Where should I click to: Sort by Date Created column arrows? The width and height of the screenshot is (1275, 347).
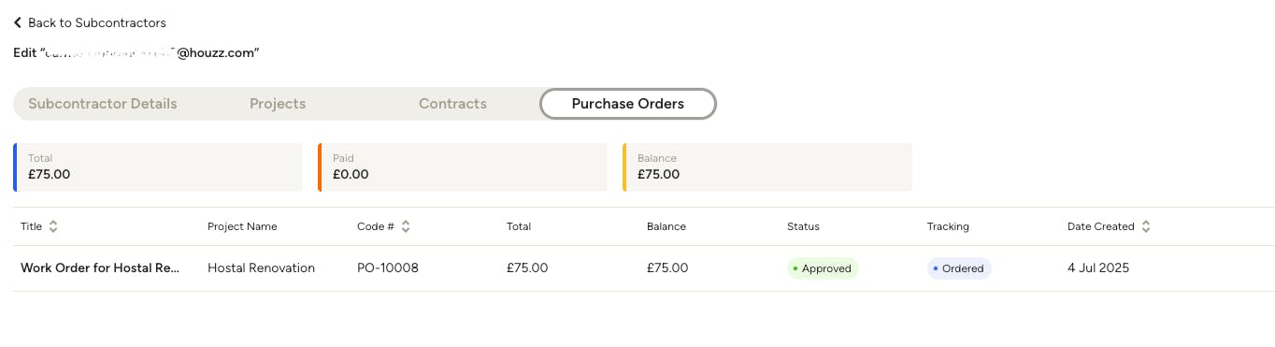click(x=1146, y=226)
